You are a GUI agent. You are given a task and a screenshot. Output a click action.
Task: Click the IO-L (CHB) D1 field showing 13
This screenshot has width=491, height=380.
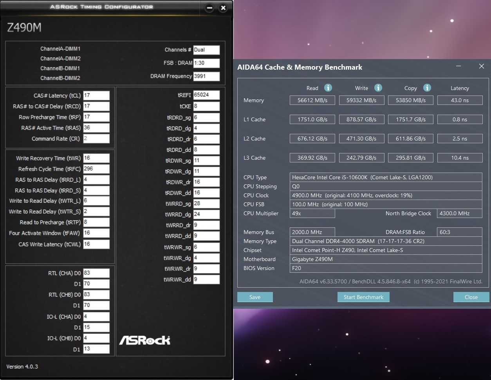(x=96, y=349)
